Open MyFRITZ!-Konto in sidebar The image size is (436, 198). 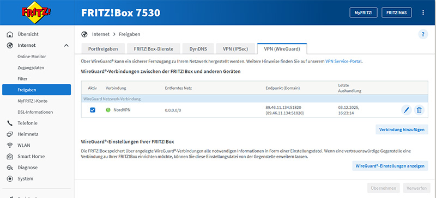pyautogui.click(x=32, y=101)
